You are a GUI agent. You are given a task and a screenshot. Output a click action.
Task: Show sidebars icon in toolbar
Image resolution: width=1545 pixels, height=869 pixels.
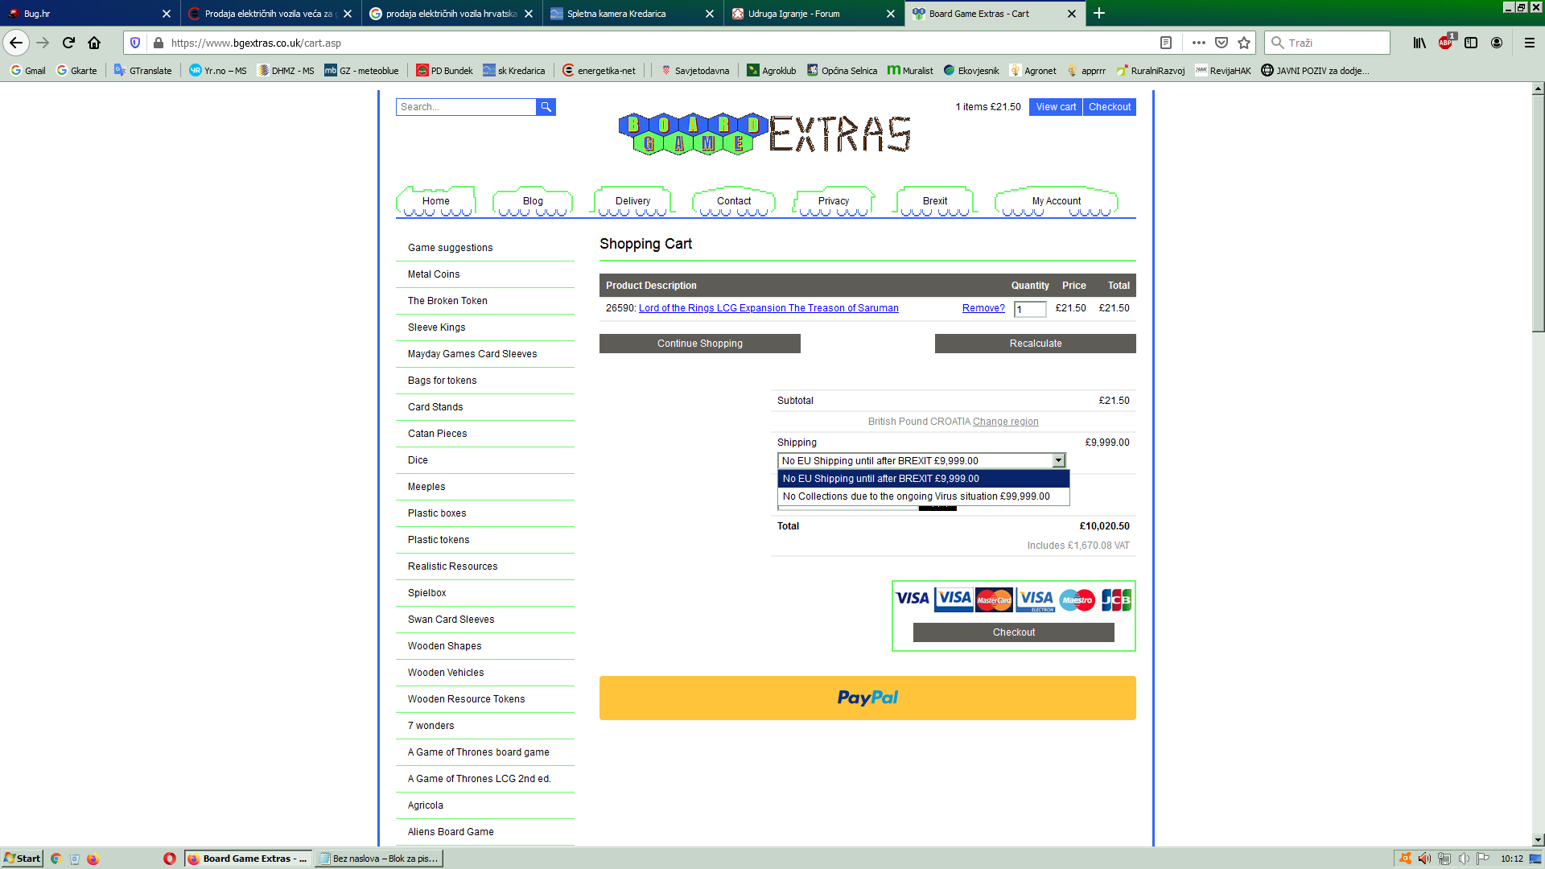coord(1471,43)
